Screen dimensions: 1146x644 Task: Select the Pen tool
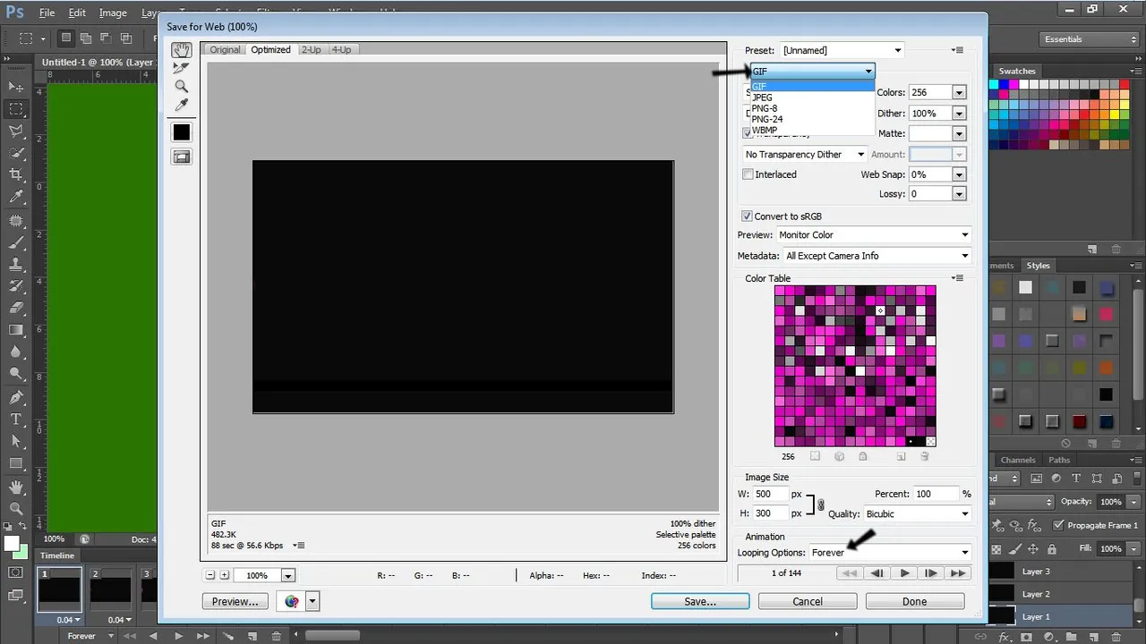16,397
